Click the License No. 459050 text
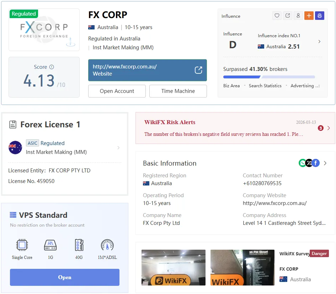This screenshot has width=336, height=294. (31, 181)
